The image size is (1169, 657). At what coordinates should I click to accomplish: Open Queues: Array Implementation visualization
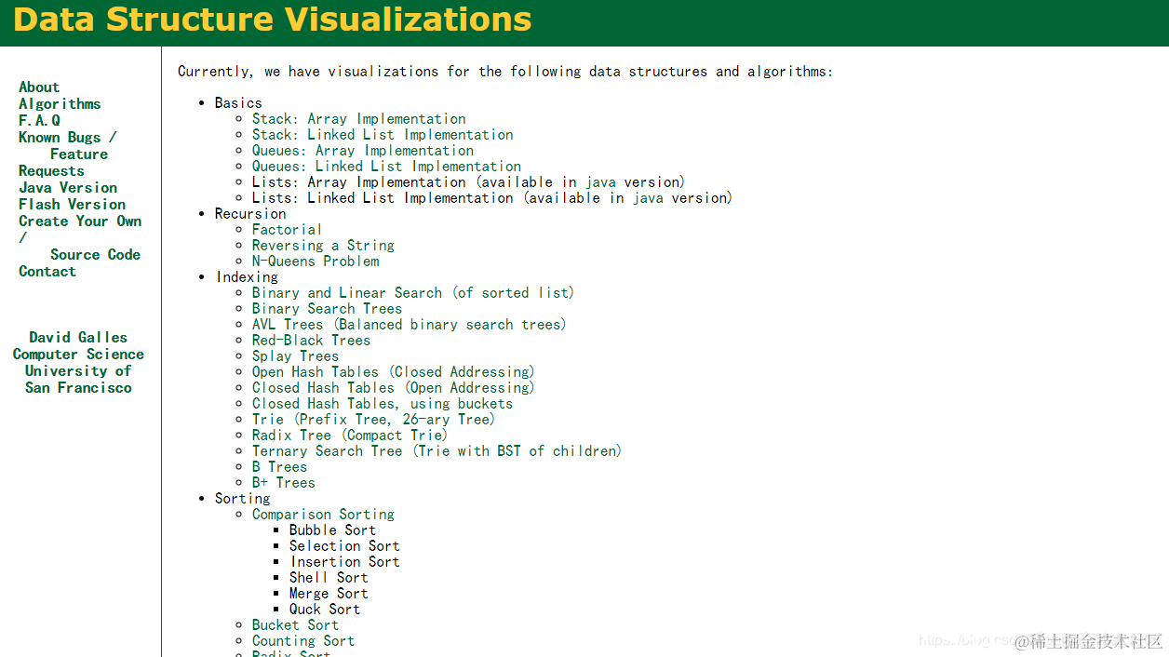click(x=363, y=151)
